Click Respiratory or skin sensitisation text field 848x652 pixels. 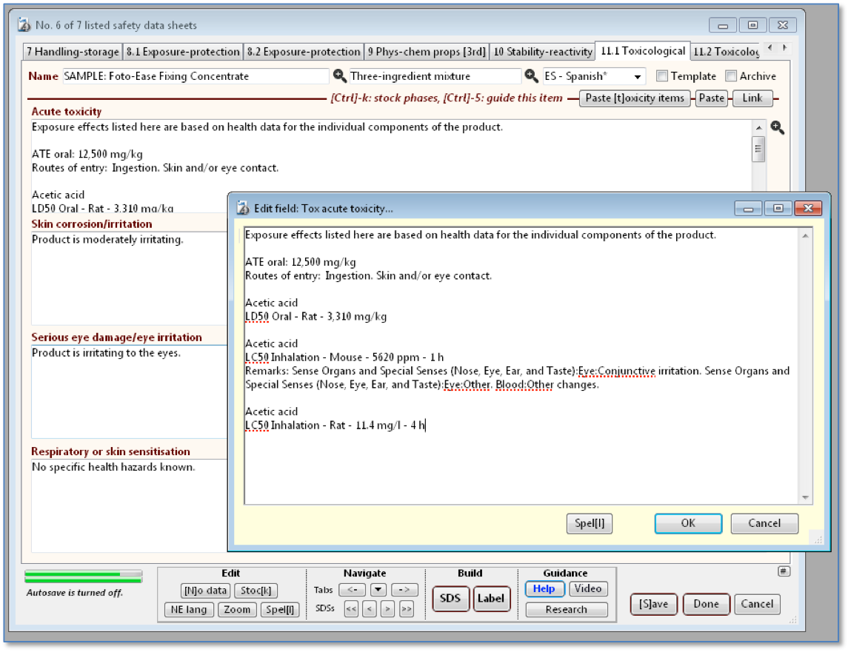coord(130,505)
